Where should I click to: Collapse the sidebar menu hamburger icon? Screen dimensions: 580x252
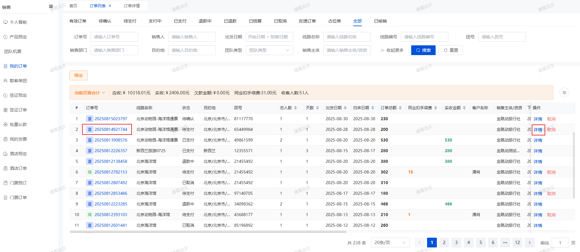[51, 6]
